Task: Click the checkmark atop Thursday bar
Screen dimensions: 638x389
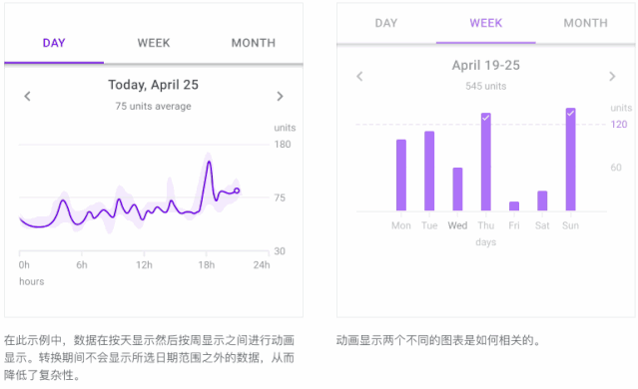Action: [486, 118]
